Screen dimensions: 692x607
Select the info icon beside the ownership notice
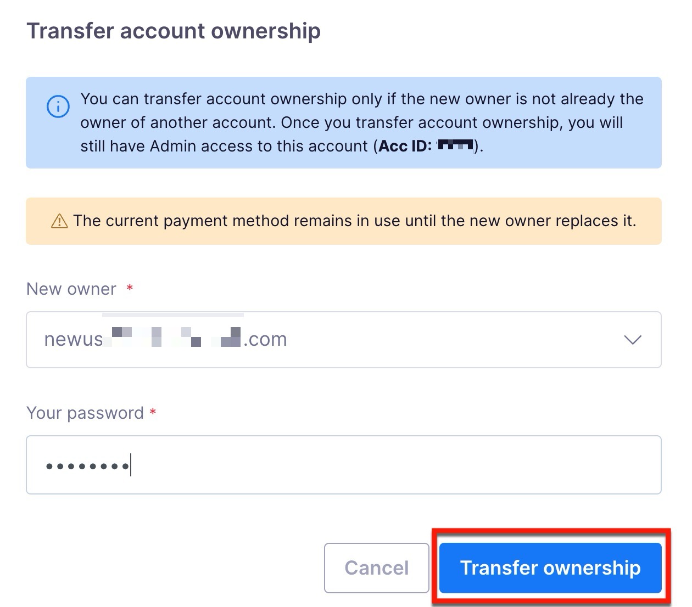tap(58, 106)
